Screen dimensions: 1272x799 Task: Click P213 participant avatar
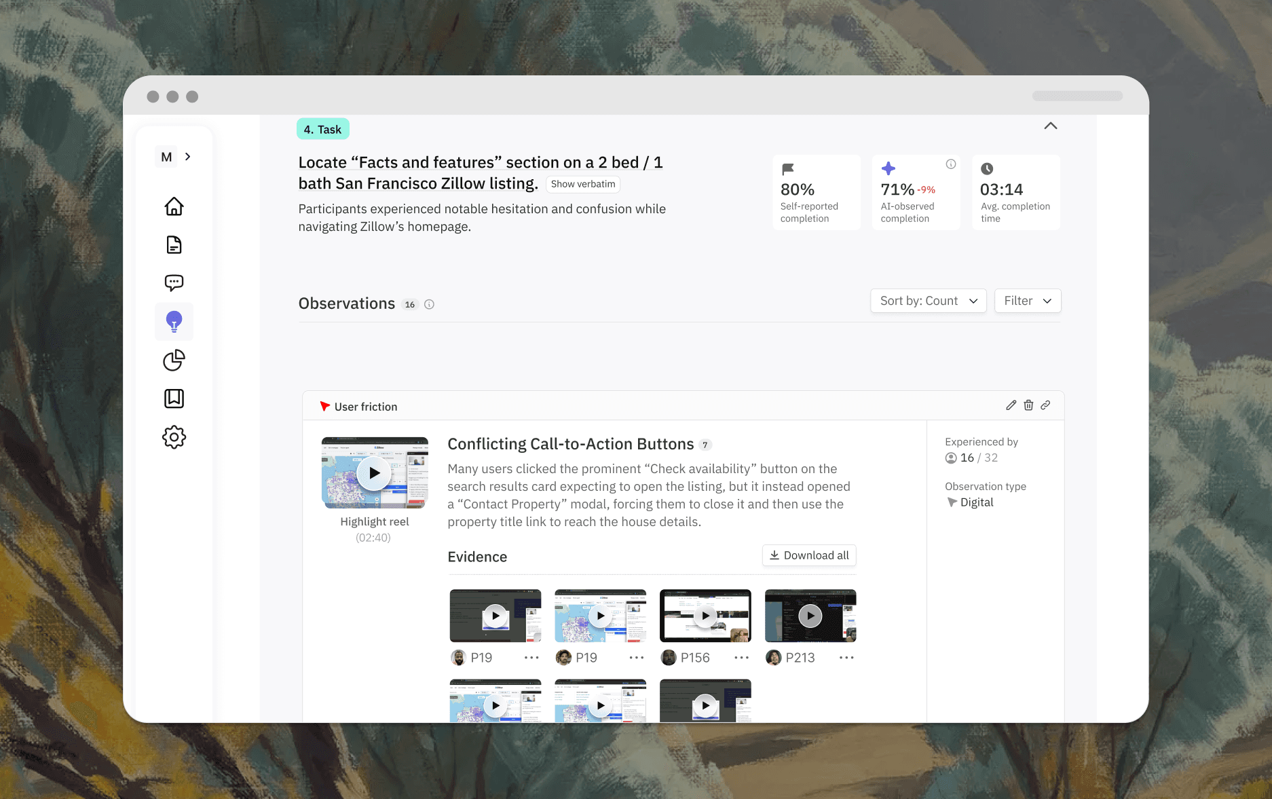(x=773, y=657)
